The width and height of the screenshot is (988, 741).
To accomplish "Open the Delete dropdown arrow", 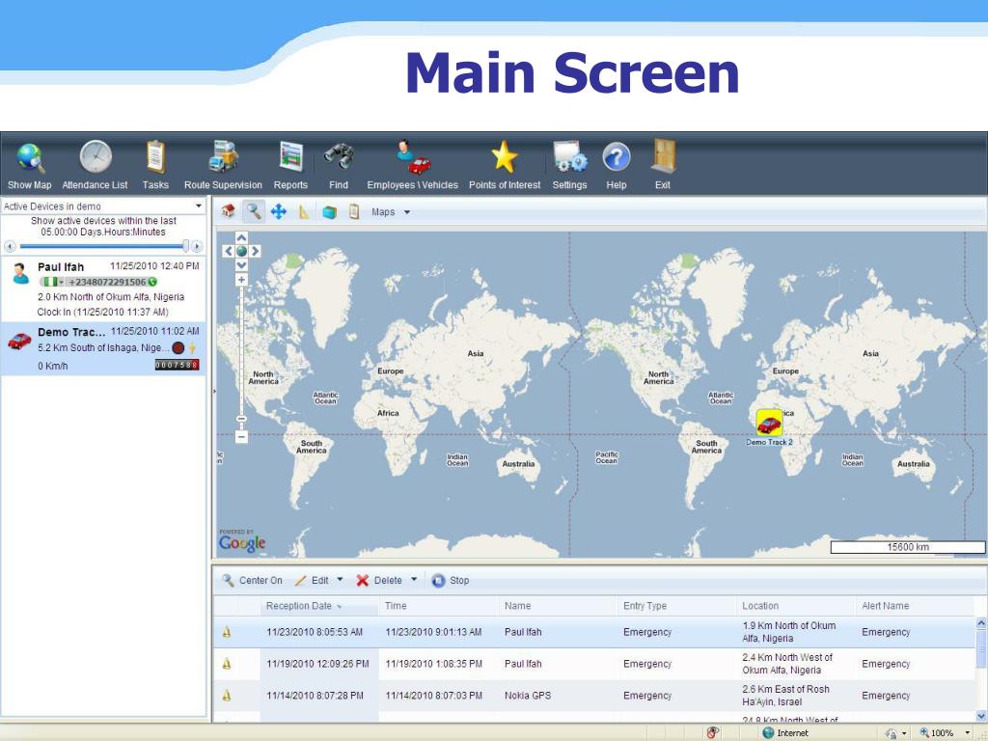I will coord(414,579).
